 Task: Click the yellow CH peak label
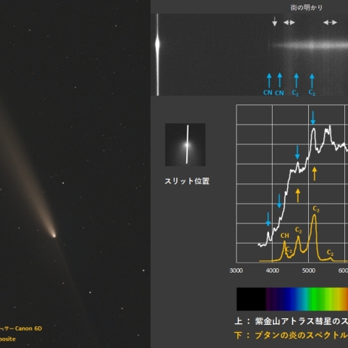(x=285, y=236)
